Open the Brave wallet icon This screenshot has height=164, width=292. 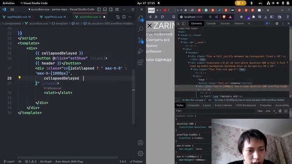click(x=280, y=17)
